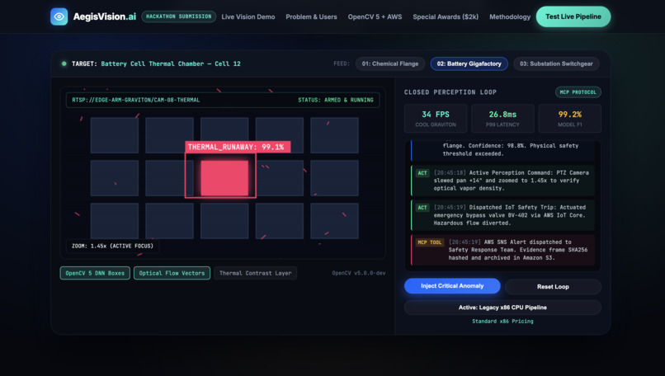Image resolution: width=665 pixels, height=376 pixels.
Task: Click the MCP TOOL tag in log
Action: (x=430, y=242)
